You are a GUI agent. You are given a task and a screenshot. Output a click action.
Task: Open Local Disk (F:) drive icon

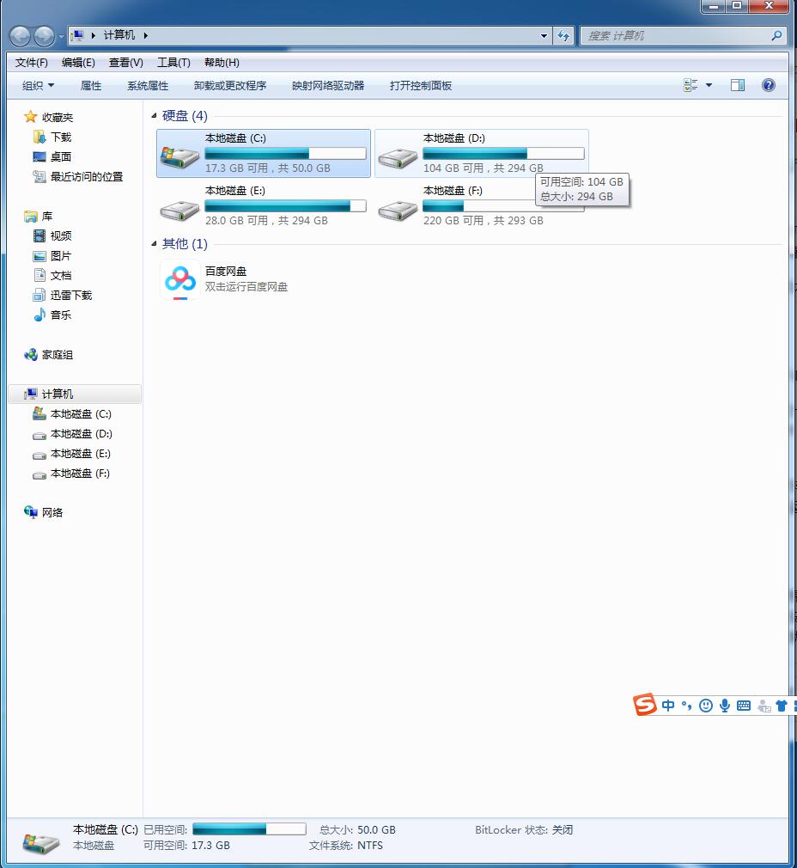point(397,210)
